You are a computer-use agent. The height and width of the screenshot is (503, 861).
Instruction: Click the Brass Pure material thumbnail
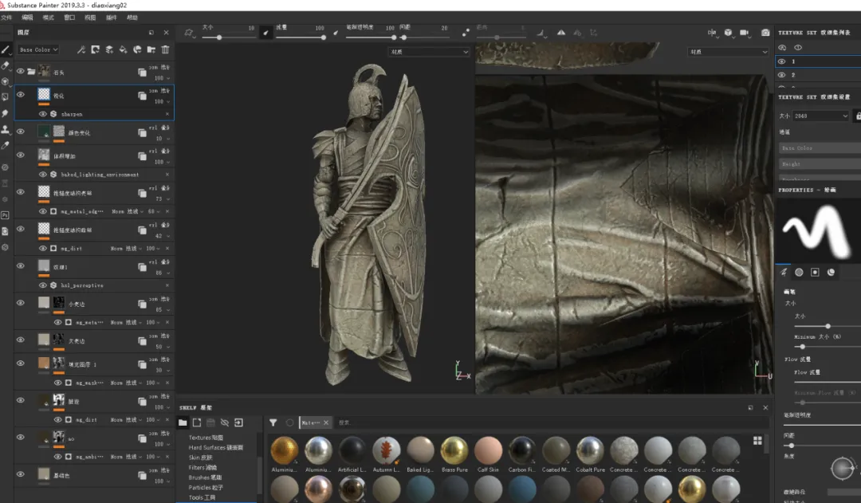pos(454,450)
